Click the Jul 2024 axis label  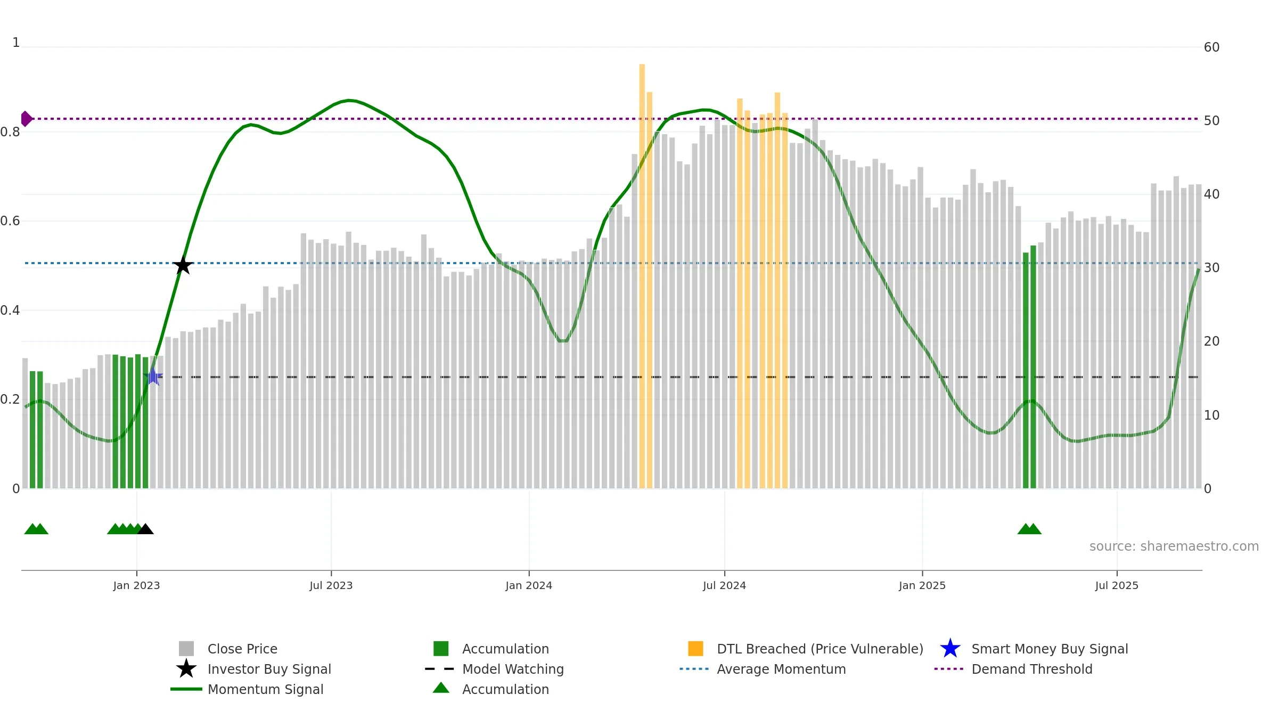point(724,585)
